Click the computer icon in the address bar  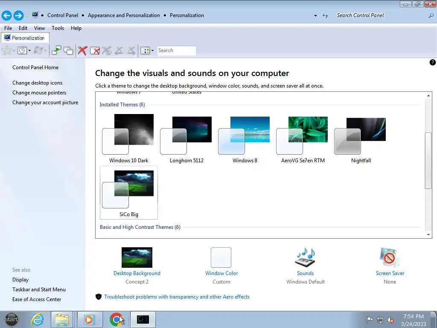point(35,15)
